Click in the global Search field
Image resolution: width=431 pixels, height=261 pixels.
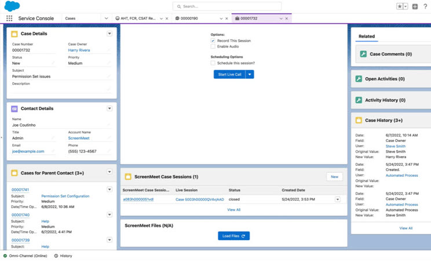tap(227, 6)
